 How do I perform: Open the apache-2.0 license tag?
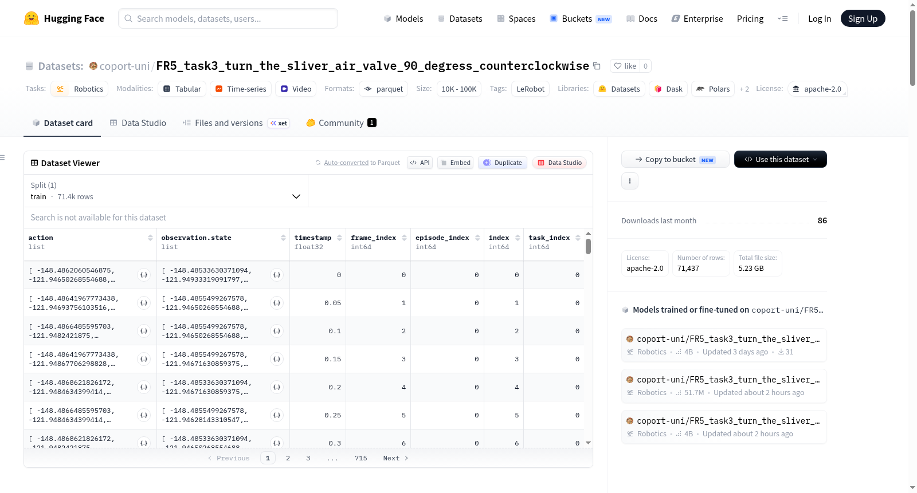tap(817, 89)
